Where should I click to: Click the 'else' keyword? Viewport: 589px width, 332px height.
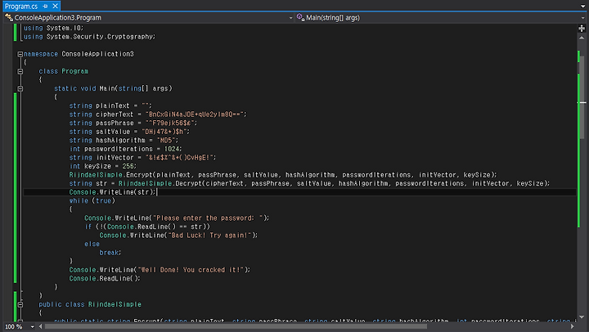92,245
